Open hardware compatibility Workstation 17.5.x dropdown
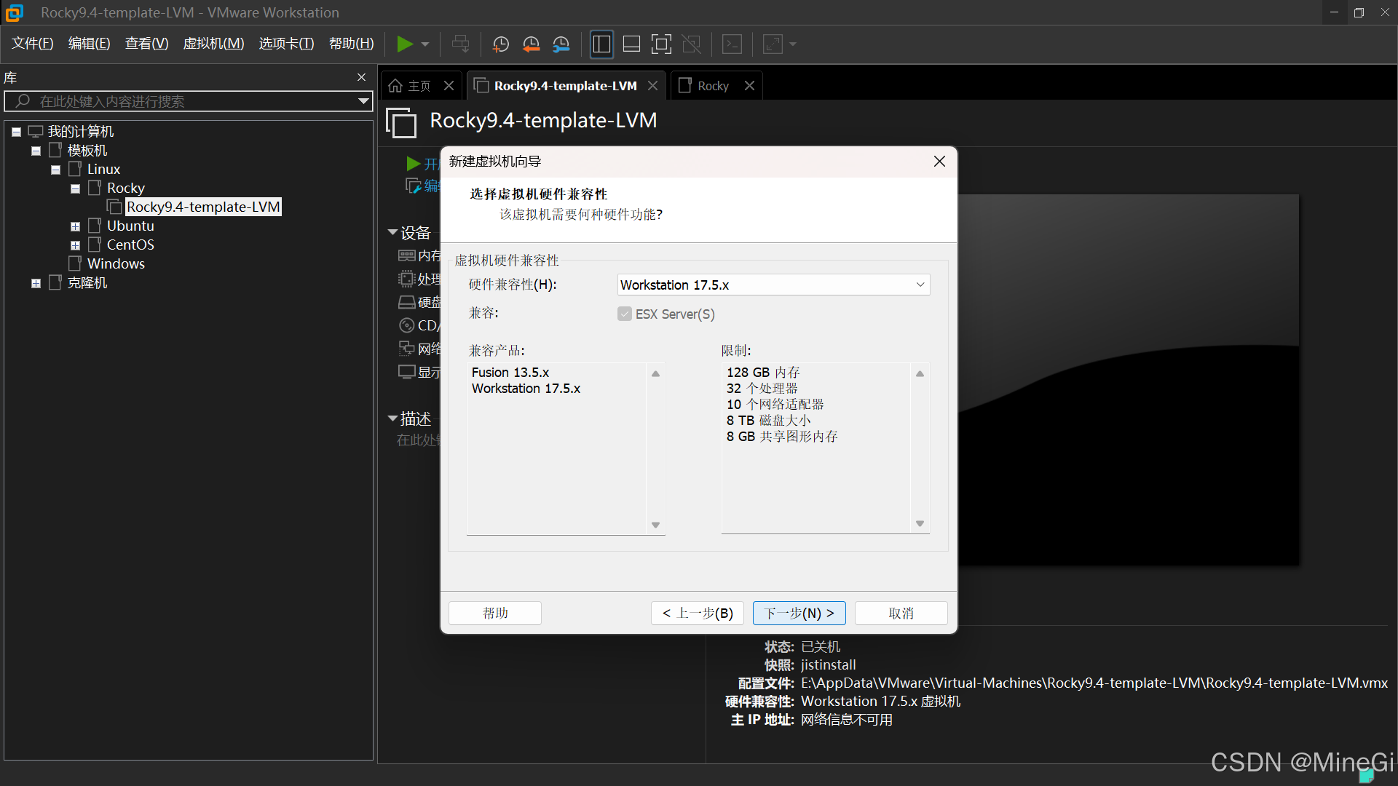1398x786 pixels. (x=773, y=285)
